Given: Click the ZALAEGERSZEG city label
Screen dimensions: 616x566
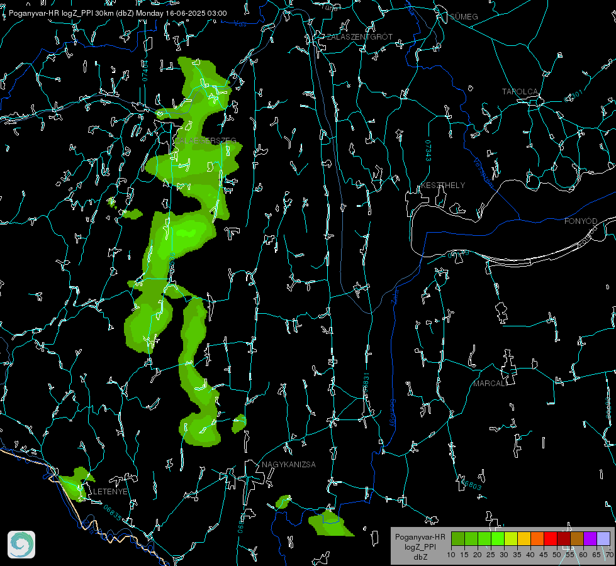Looking at the screenshot, I should coord(206,140).
